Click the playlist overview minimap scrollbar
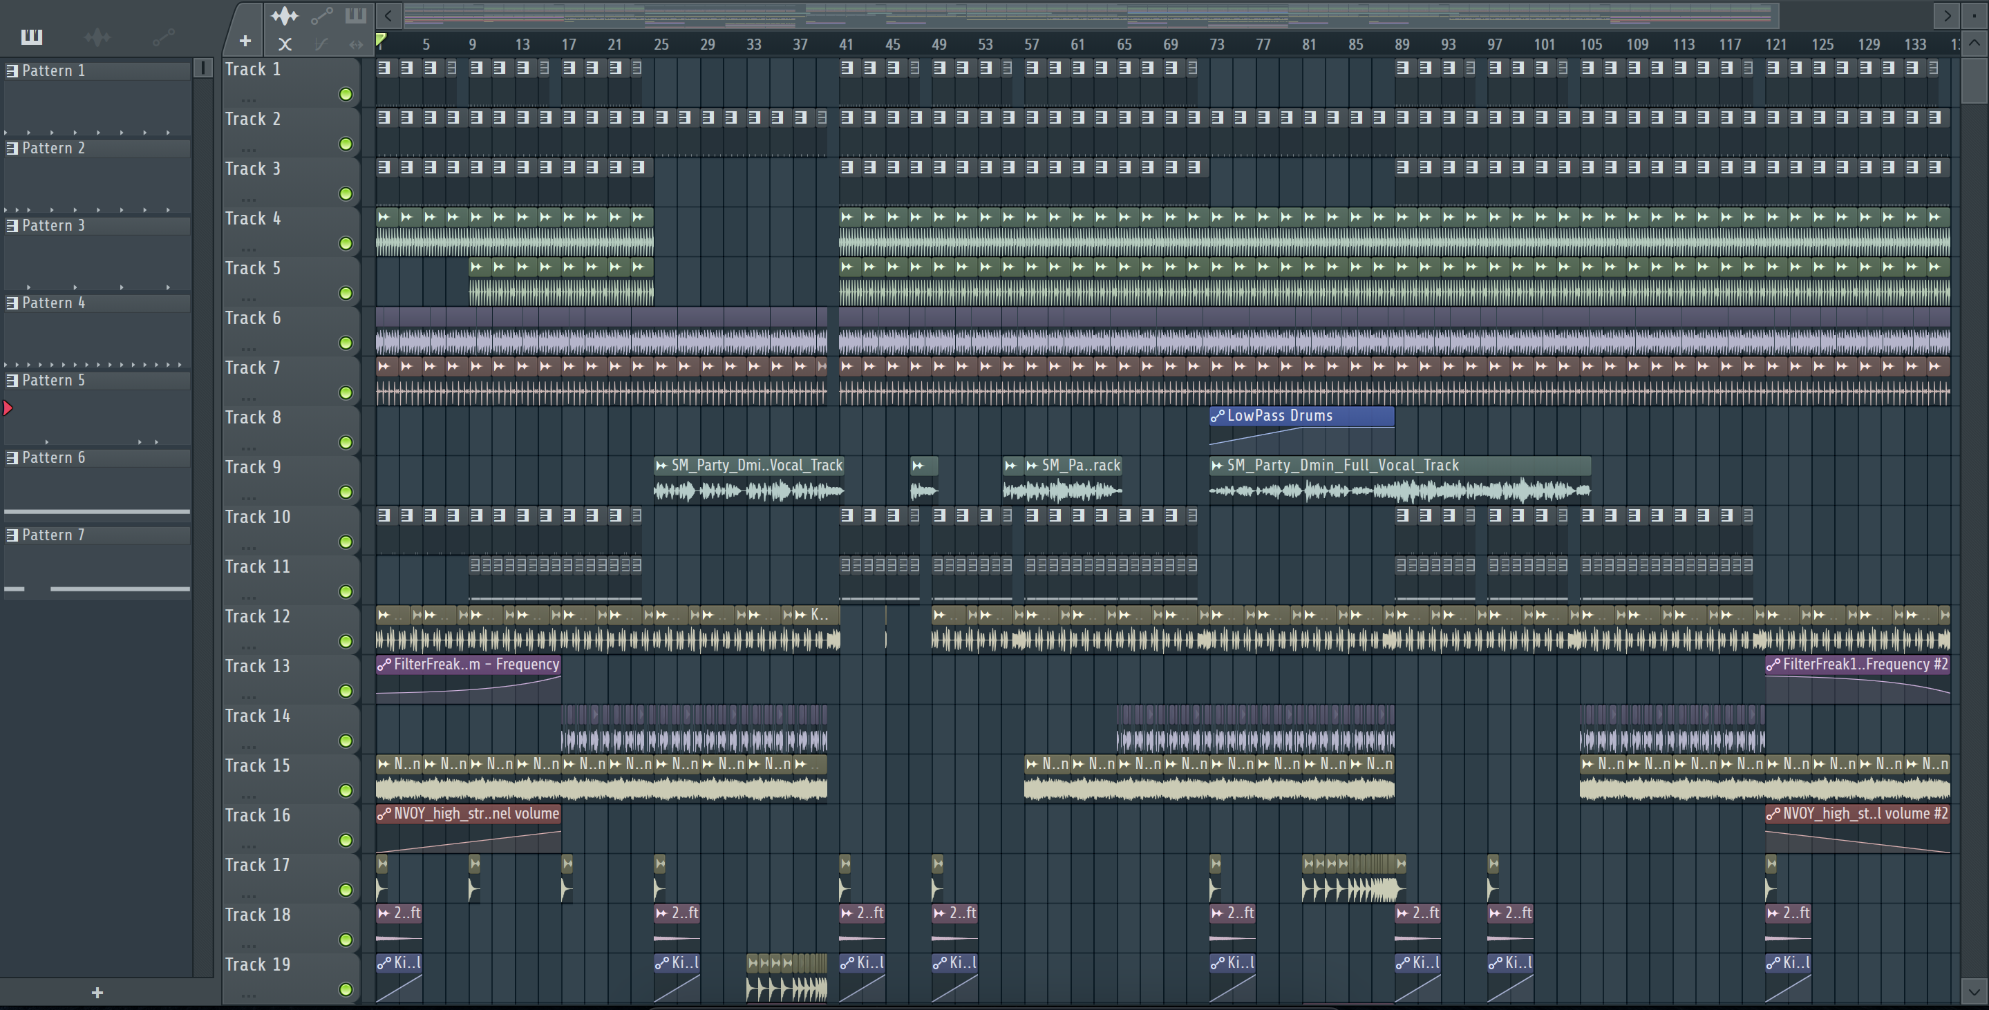Viewport: 1989px width, 1010px height. [1091, 15]
